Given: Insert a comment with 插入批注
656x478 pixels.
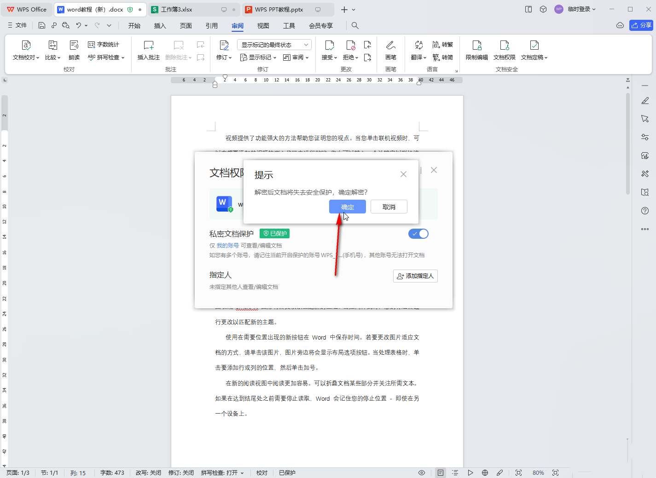Looking at the screenshot, I should point(148,50).
